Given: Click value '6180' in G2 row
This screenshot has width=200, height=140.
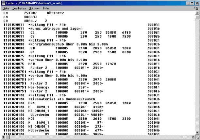Looking at the screenshot, I should click(x=126, y=32).
